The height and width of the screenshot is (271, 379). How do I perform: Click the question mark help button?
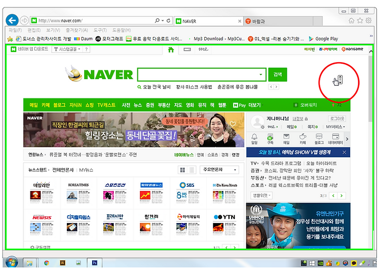pyautogui.click(x=86, y=49)
